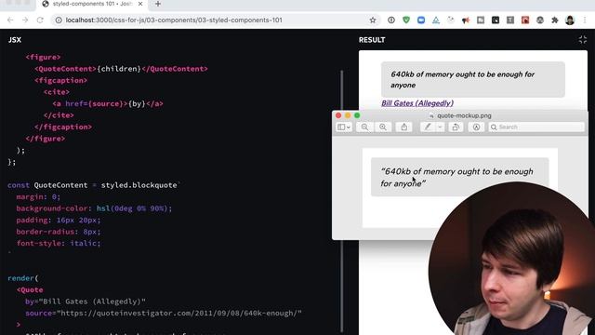Select the Preview highlight pen tool
This screenshot has width=595, height=335.
coord(428,127)
